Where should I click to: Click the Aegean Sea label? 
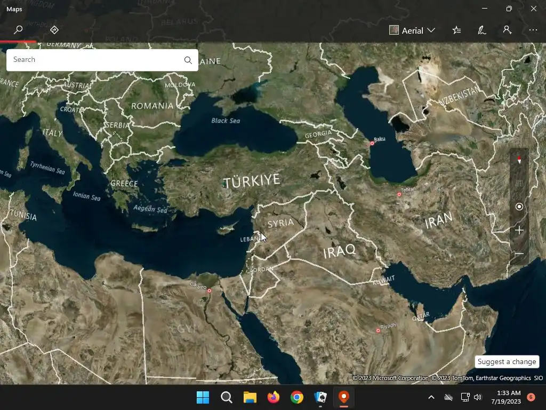tap(150, 209)
